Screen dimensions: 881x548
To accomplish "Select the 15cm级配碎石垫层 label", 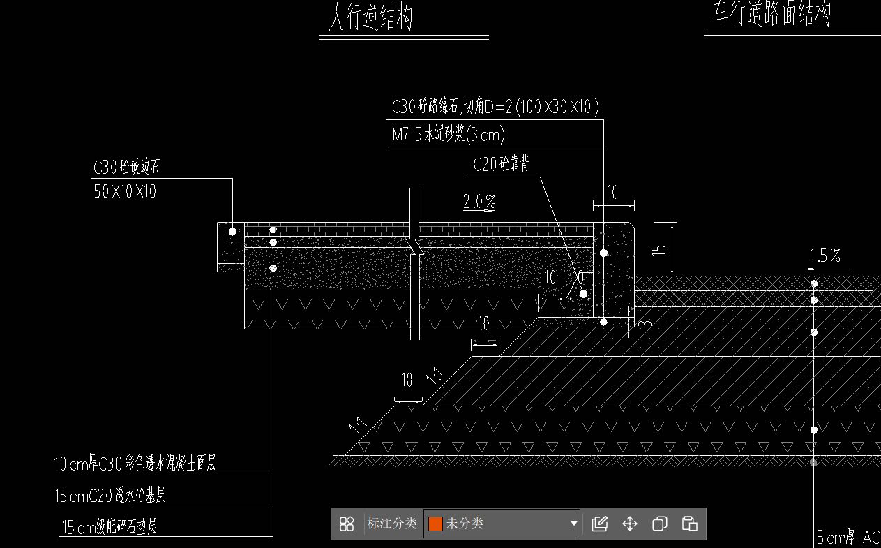I will coord(110,527).
